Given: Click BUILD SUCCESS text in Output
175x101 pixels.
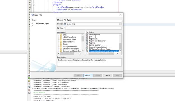Looking at the screenshot, I should point(39,93).
